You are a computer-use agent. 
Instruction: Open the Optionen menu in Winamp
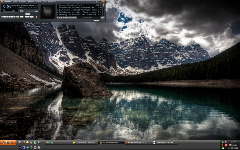30,1
